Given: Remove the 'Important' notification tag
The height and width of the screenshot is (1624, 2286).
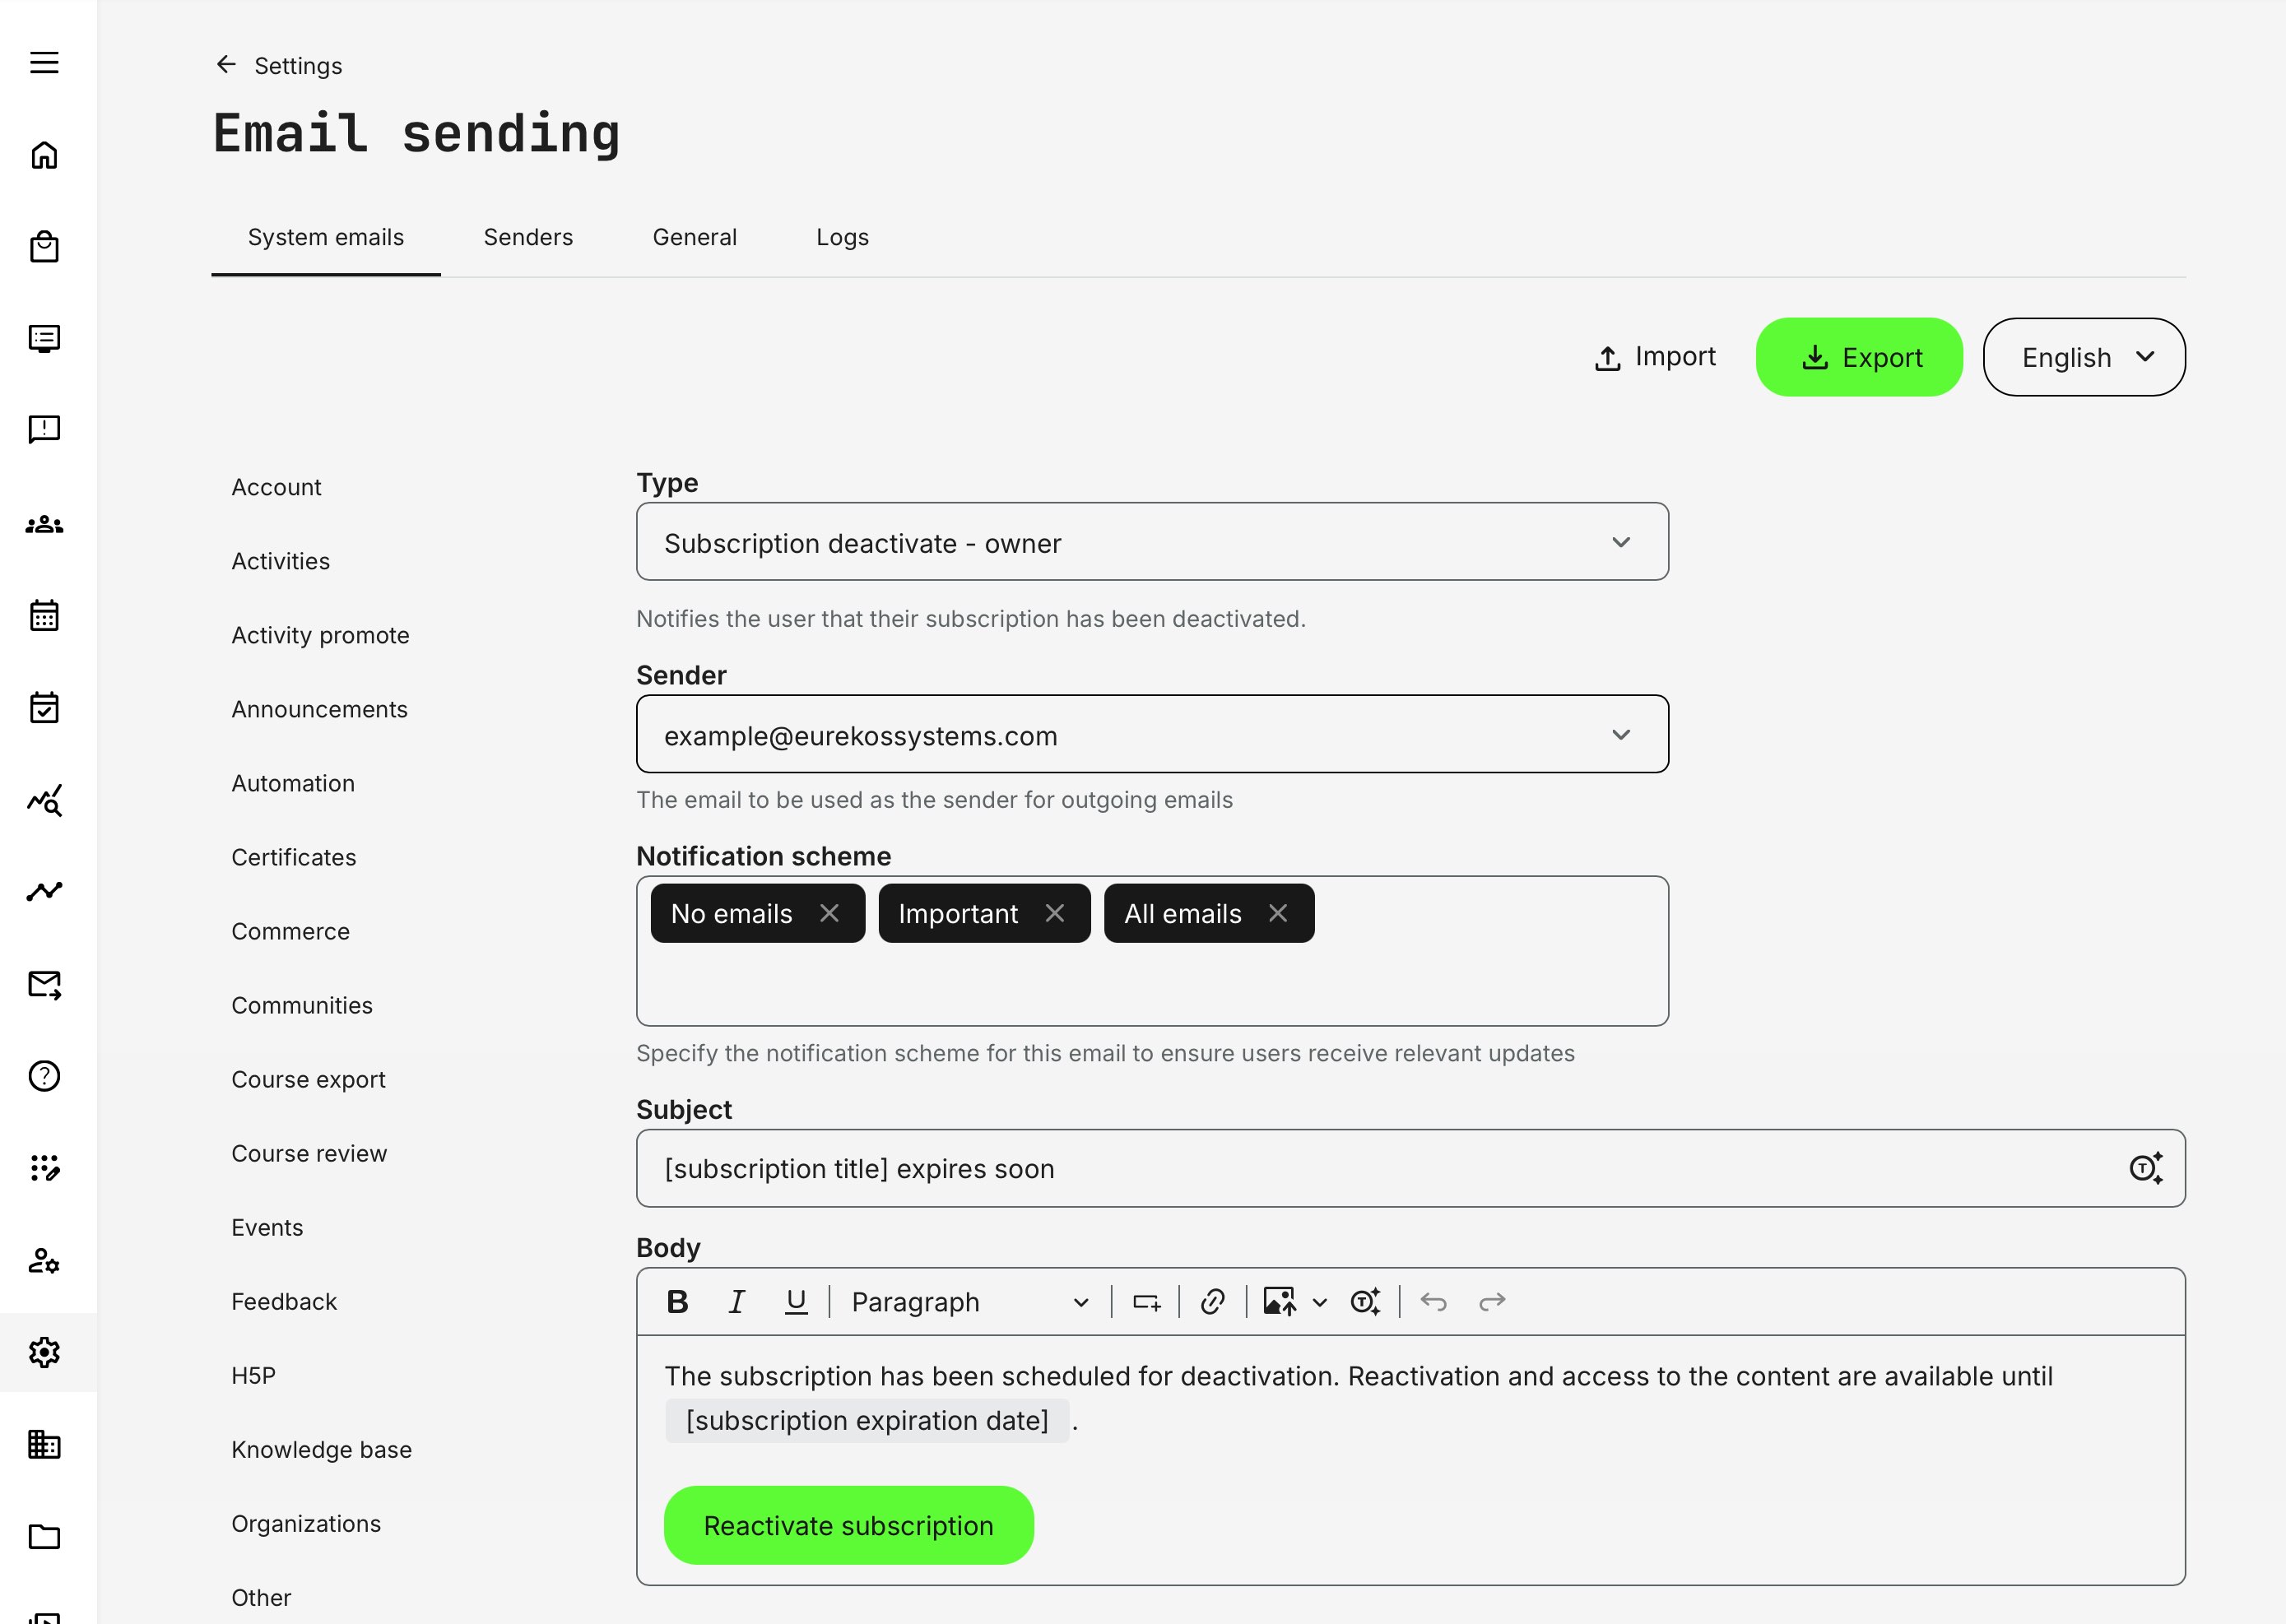Looking at the screenshot, I should (x=1055, y=913).
